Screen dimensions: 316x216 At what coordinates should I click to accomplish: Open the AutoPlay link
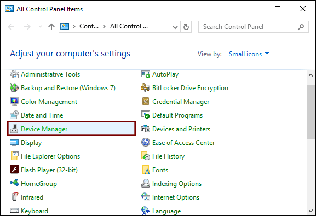[x=165, y=74]
